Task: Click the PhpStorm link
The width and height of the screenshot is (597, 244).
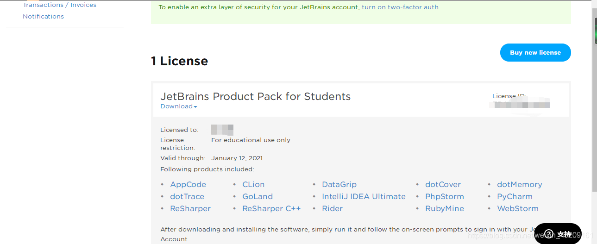Action: [445, 196]
